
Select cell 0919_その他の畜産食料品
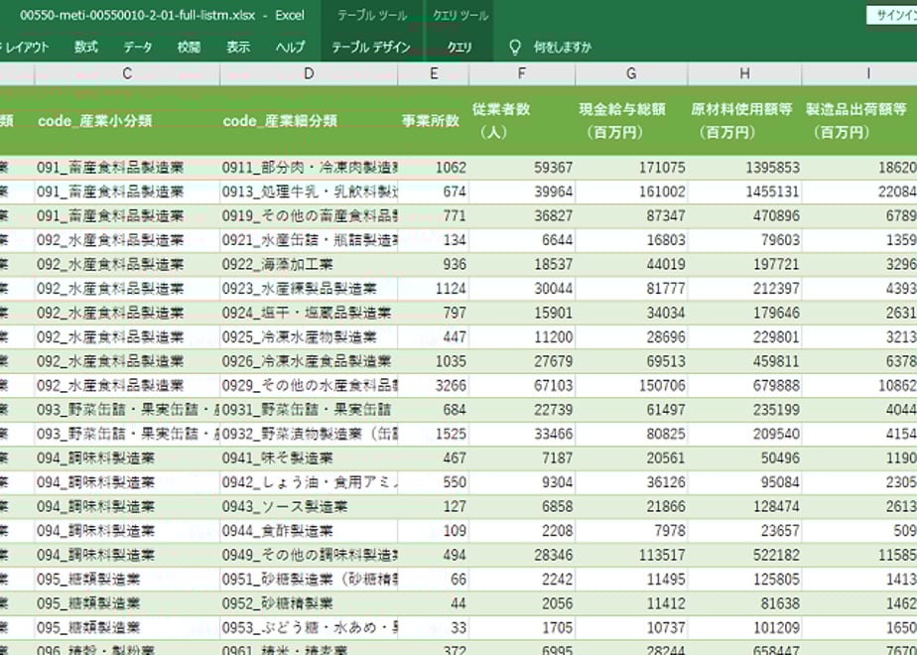tap(309, 216)
